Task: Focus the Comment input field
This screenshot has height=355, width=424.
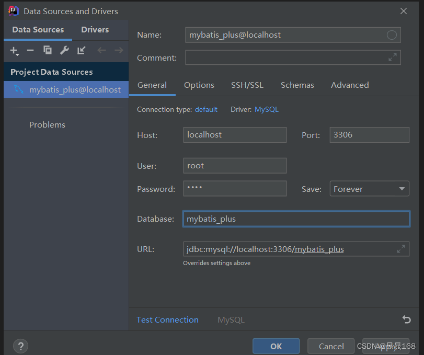Action: (x=293, y=58)
